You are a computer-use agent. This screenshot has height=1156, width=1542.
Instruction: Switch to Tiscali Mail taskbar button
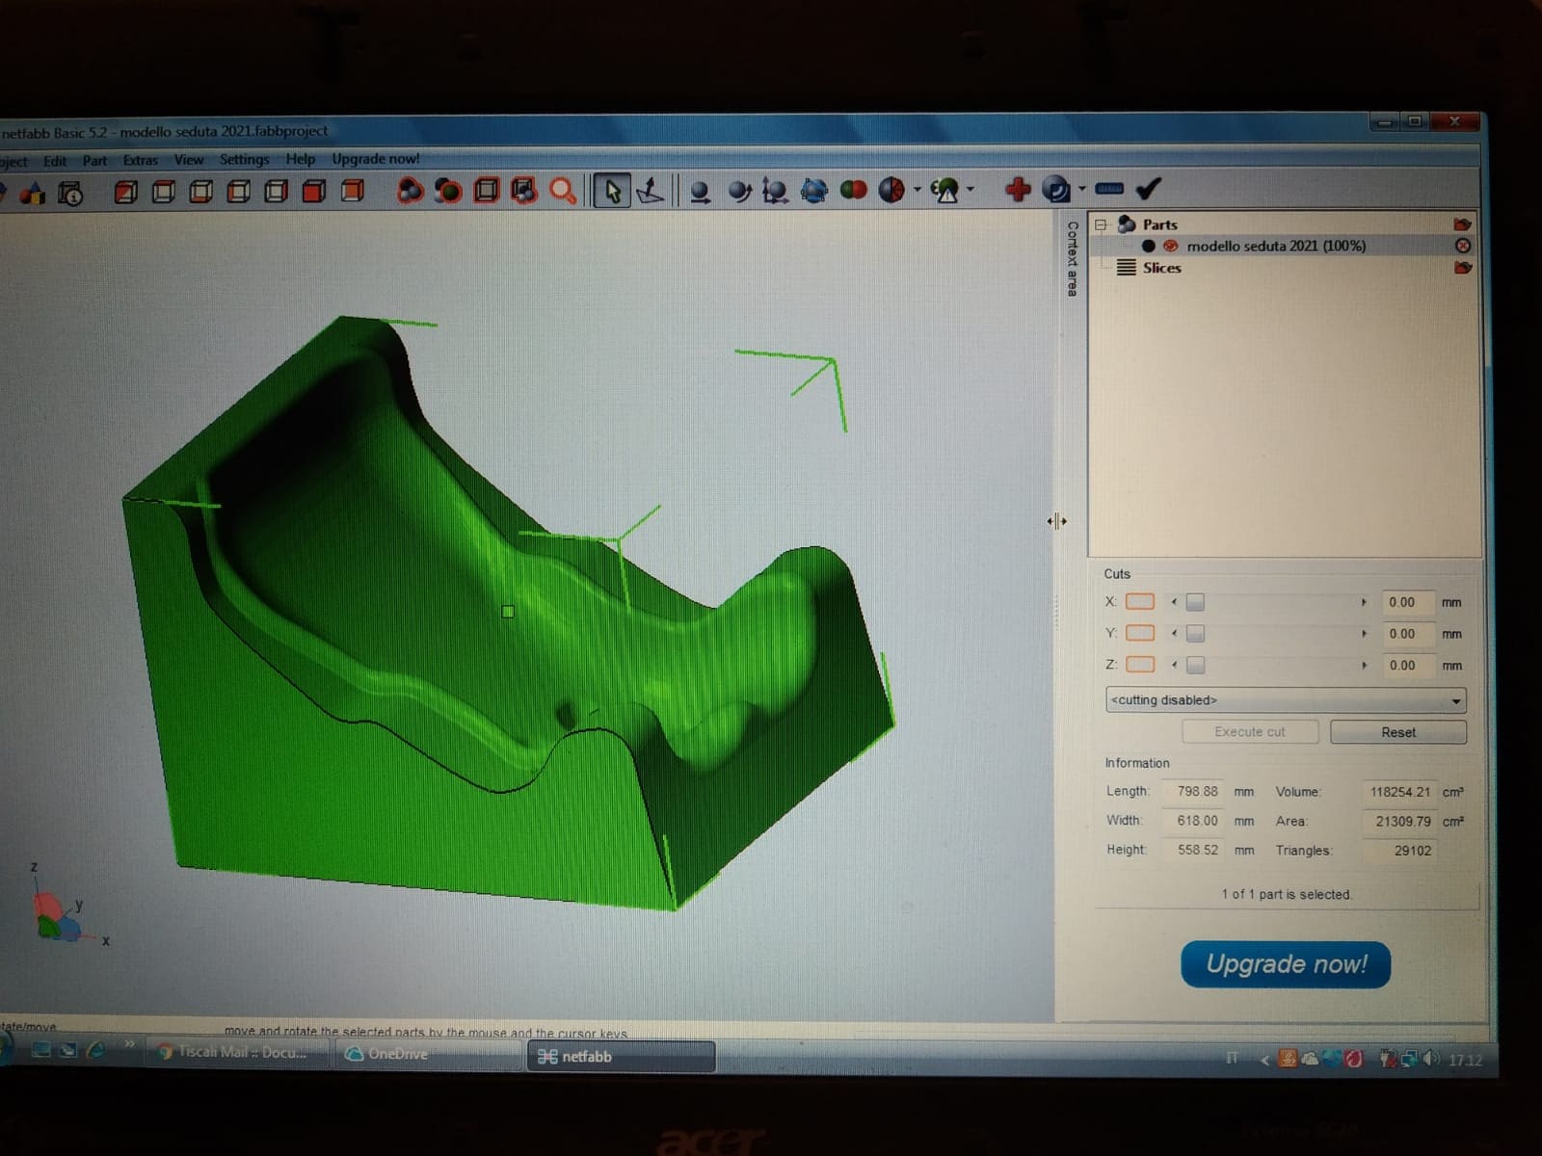(x=237, y=1053)
